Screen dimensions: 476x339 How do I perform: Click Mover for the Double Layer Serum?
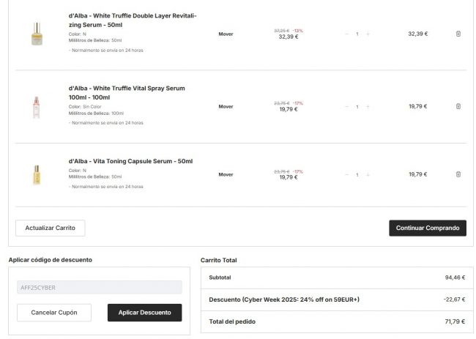pos(226,34)
